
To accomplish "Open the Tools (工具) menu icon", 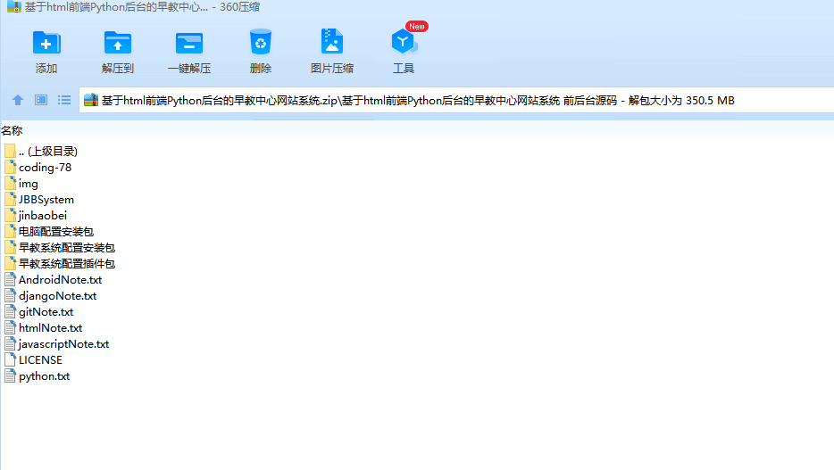I will [x=404, y=42].
